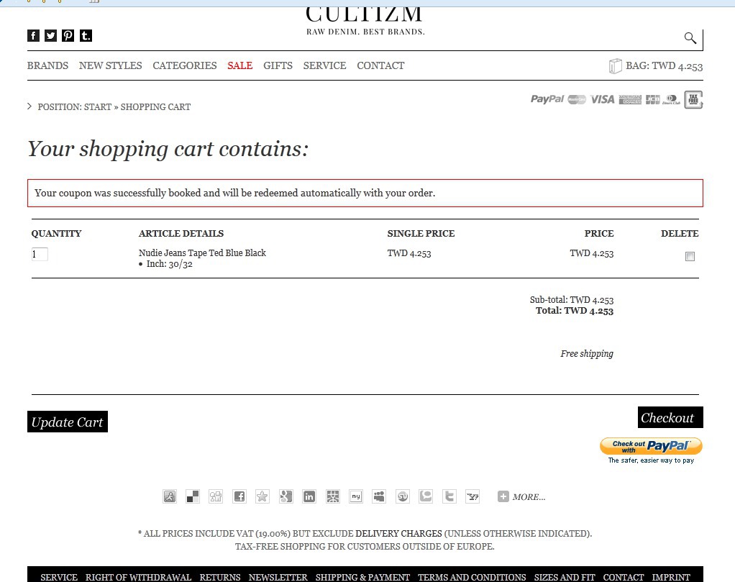Viewport: 735px width, 582px height.
Task: Click the Diners Club logo
Action: (x=671, y=99)
